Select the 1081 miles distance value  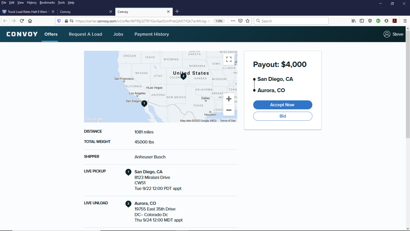click(x=144, y=132)
